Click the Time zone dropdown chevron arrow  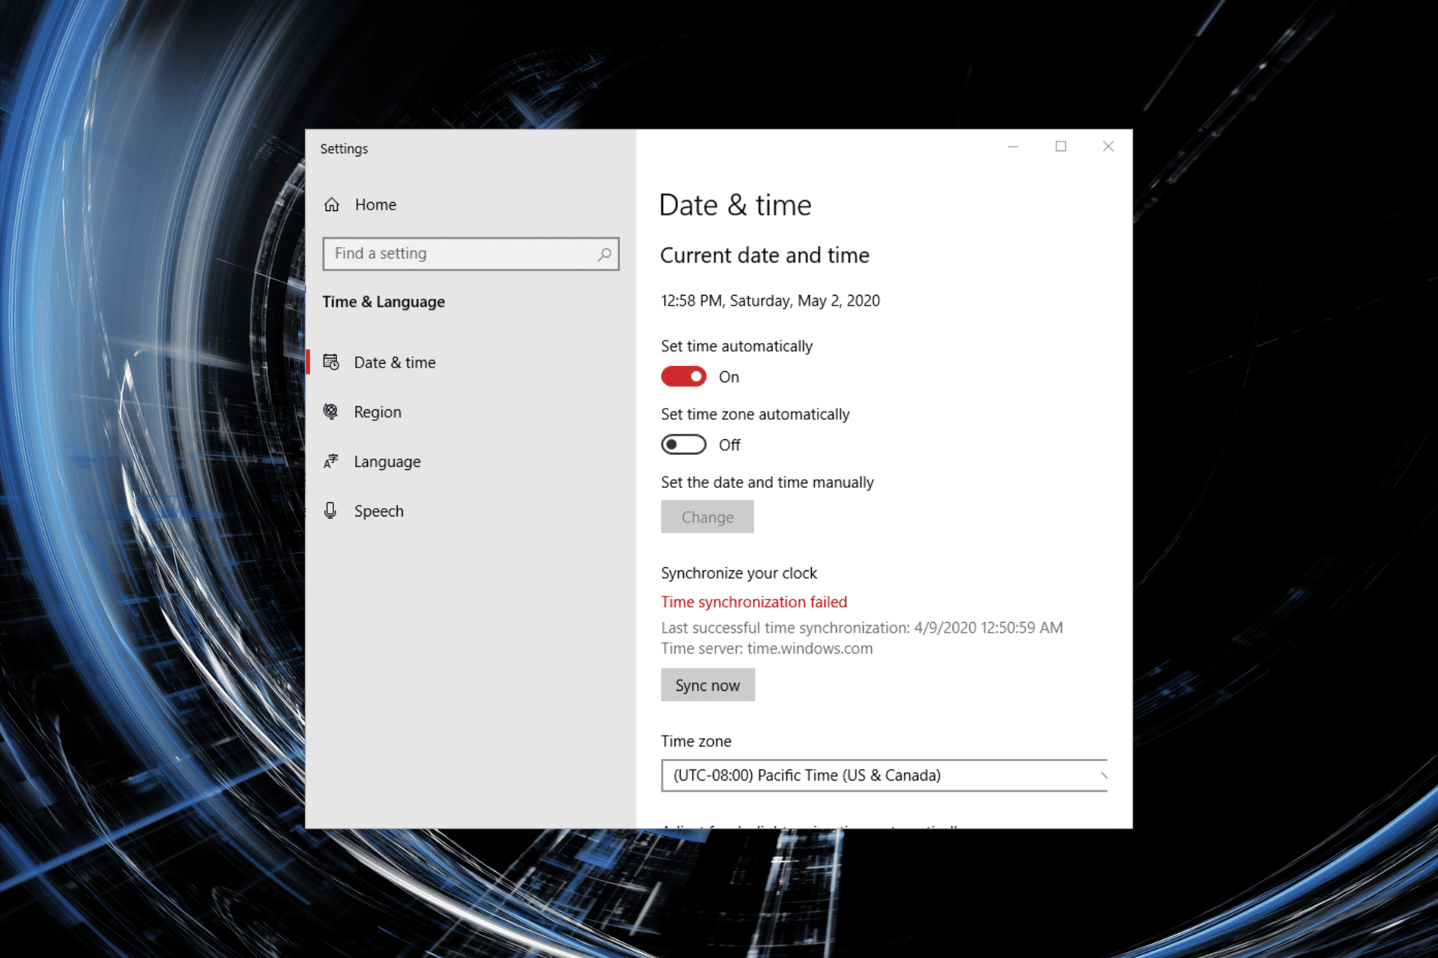click(x=1103, y=775)
